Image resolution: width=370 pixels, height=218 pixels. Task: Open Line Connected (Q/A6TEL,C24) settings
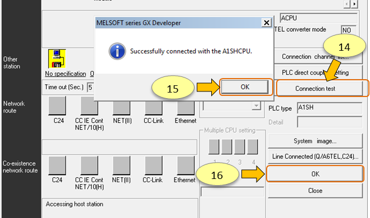click(x=315, y=157)
